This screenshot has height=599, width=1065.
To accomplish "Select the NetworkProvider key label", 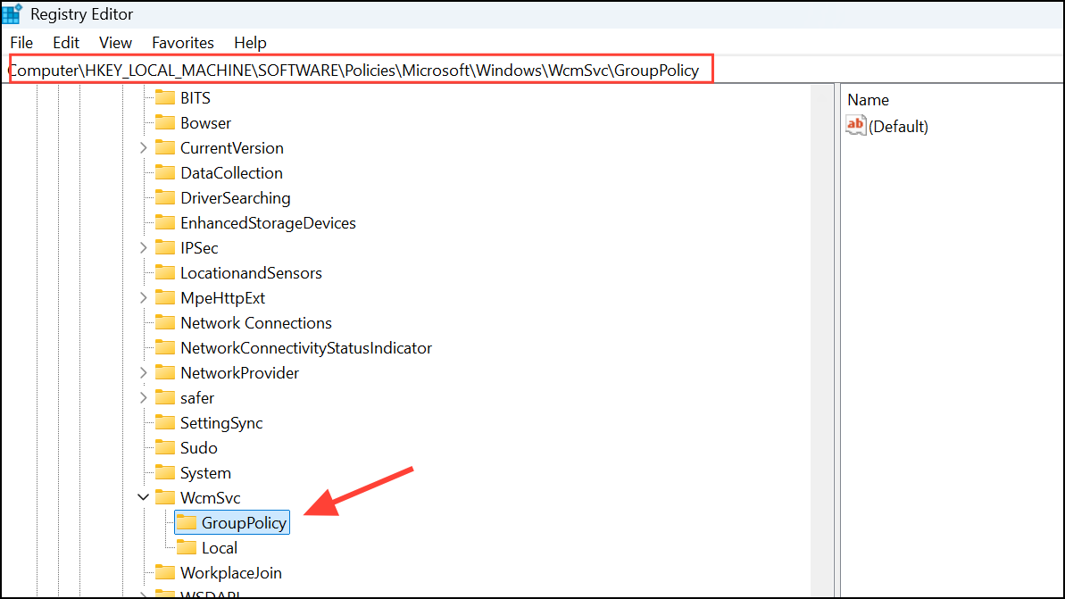I will (239, 373).
